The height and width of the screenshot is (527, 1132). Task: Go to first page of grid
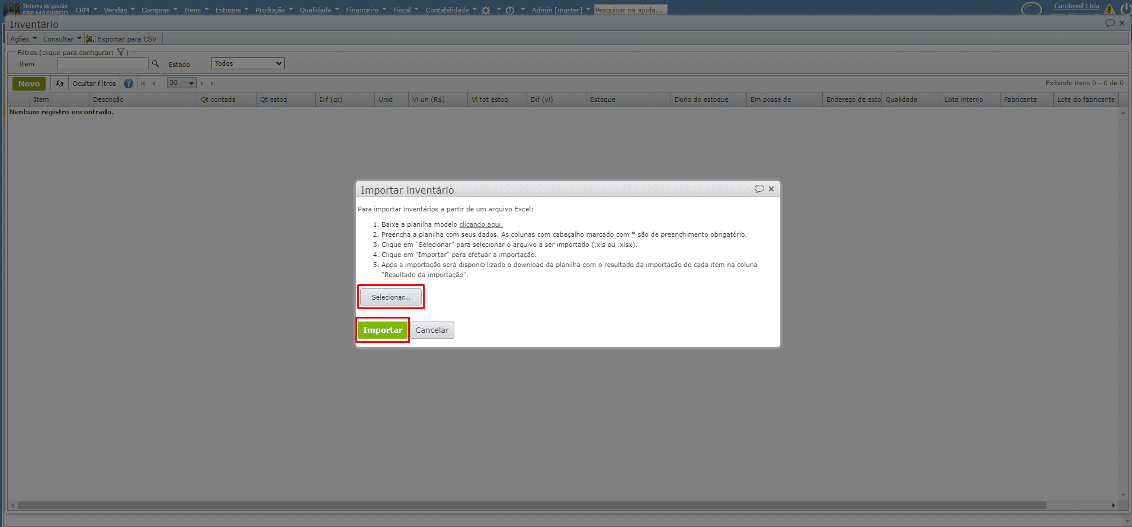point(143,83)
